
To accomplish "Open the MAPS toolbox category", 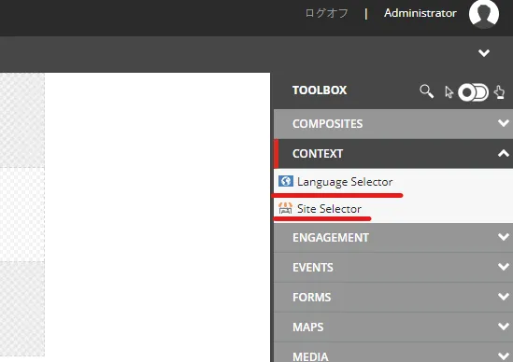I will [x=393, y=327].
